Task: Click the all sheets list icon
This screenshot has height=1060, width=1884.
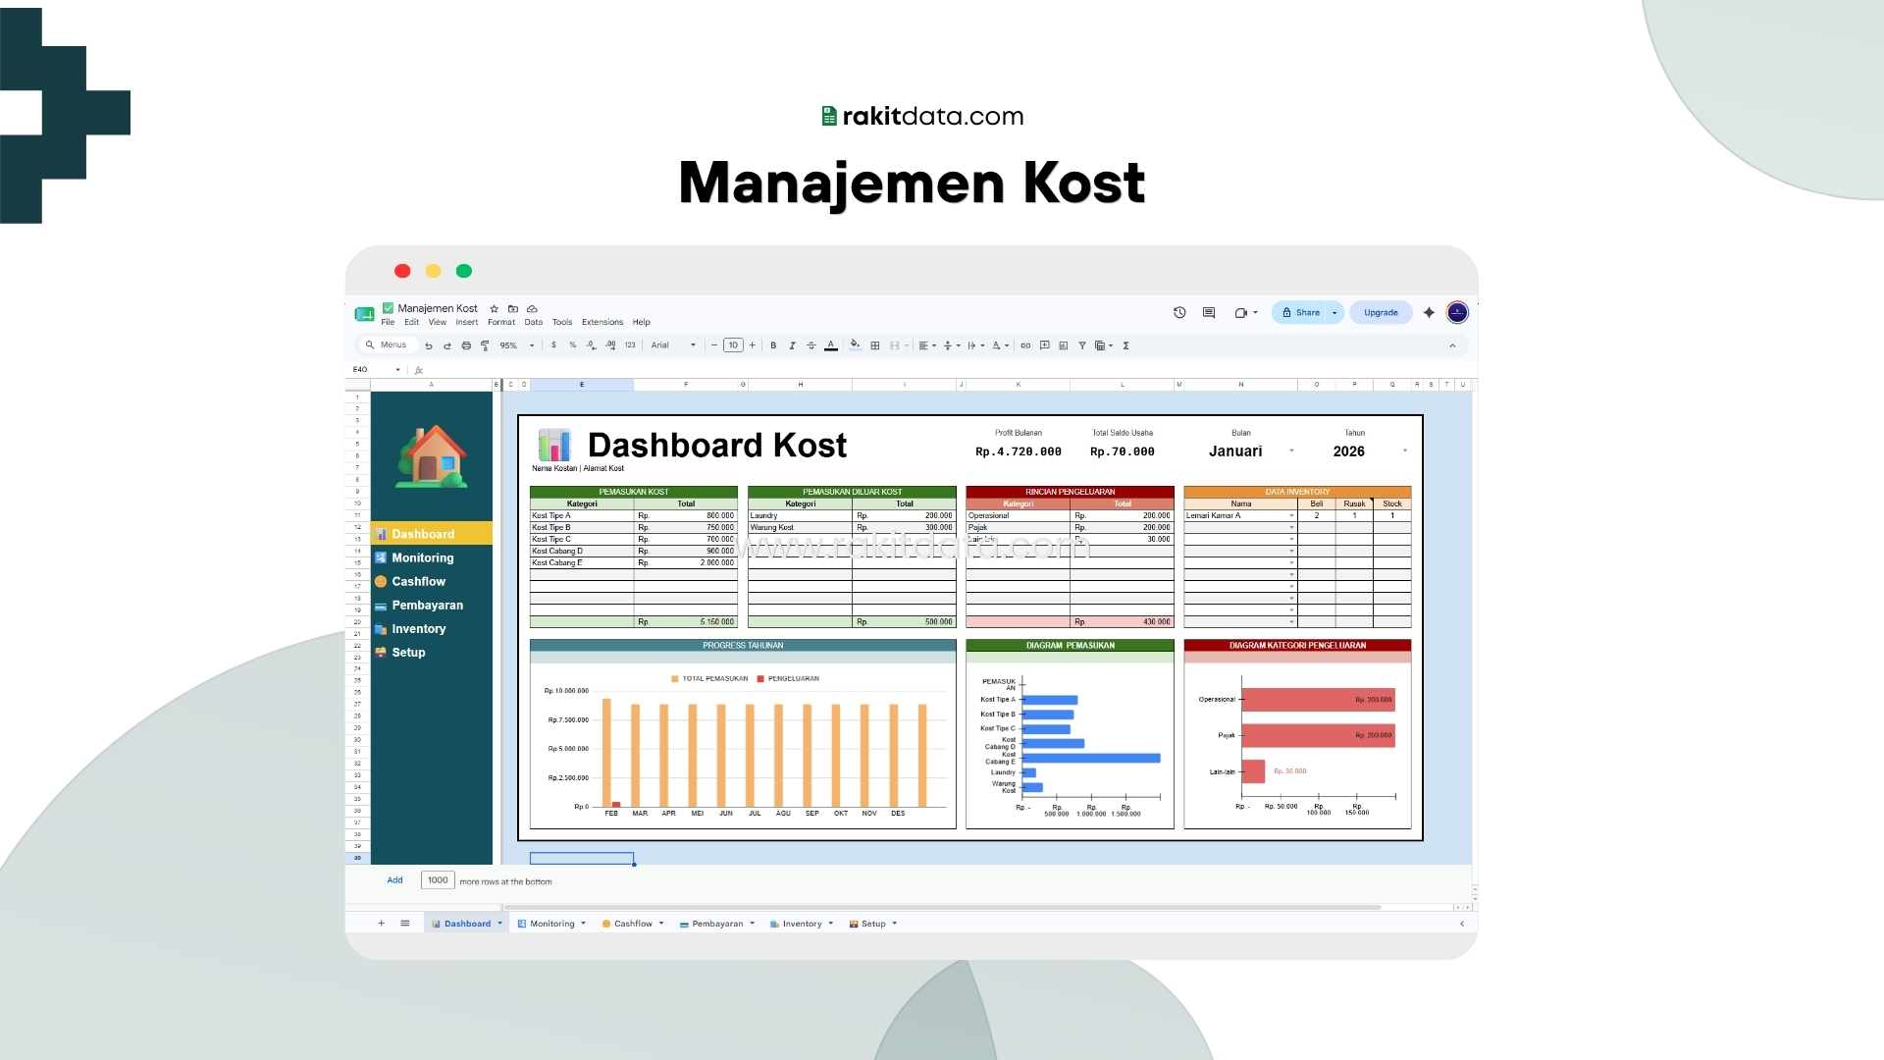Action: (x=405, y=924)
